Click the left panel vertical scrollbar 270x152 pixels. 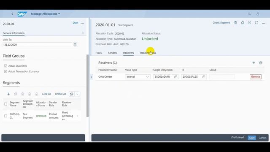pos(87,86)
